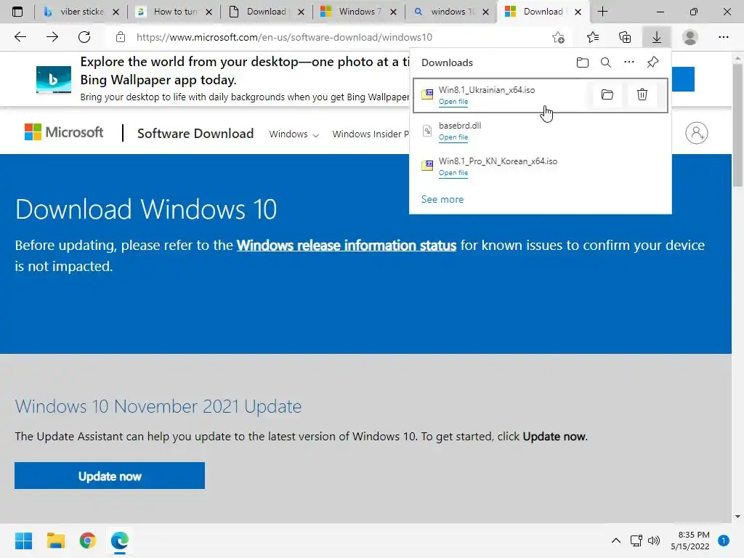
Task: Close the viber sticker tab
Action: (x=116, y=12)
